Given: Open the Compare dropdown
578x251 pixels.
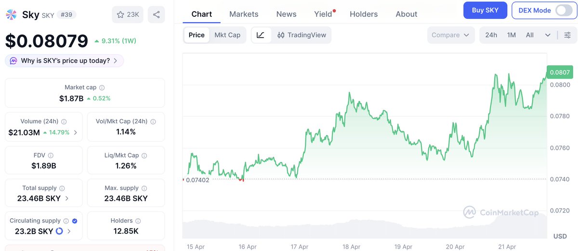Looking at the screenshot, I should coord(450,35).
